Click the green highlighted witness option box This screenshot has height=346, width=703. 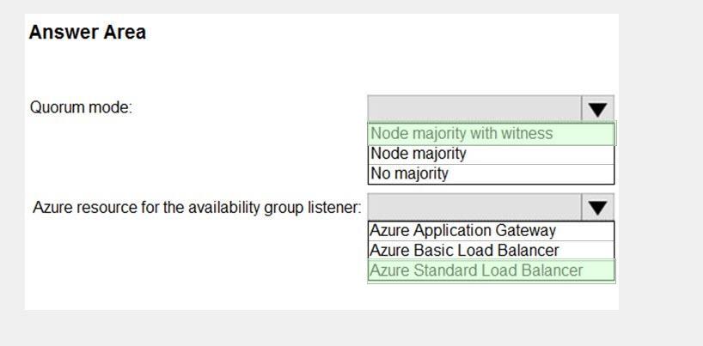coord(492,134)
